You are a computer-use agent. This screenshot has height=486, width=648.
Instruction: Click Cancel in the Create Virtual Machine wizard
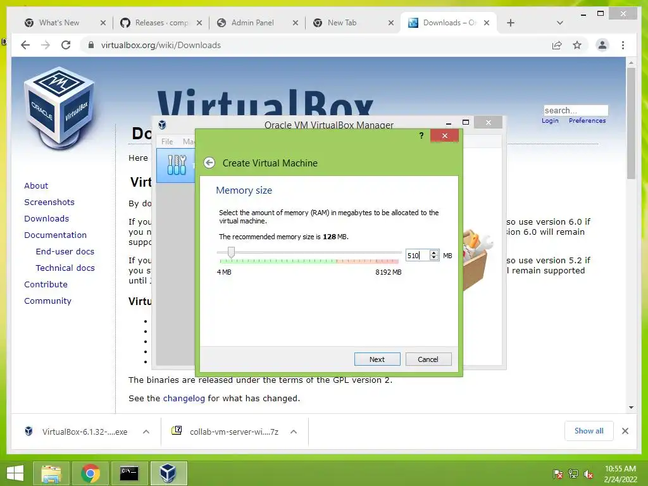pyautogui.click(x=428, y=359)
